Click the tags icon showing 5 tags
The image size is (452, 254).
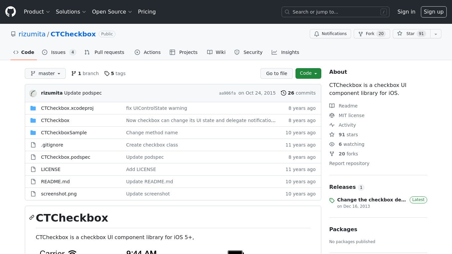107,73
